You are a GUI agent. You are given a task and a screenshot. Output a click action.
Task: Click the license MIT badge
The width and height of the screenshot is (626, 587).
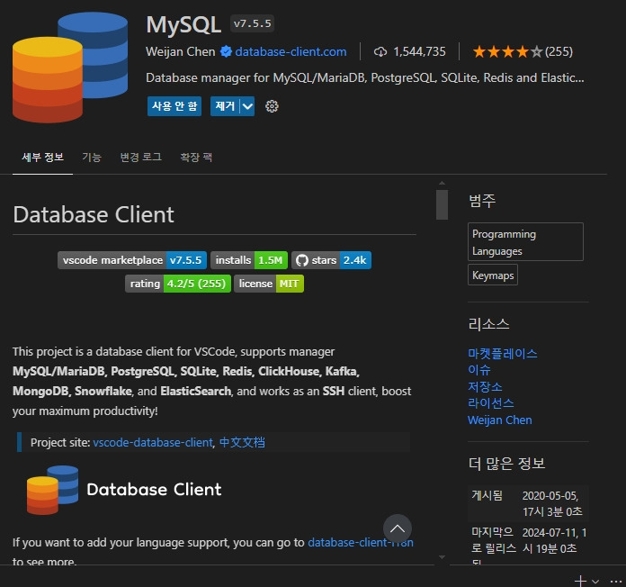pyautogui.click(x=269, y=284)
